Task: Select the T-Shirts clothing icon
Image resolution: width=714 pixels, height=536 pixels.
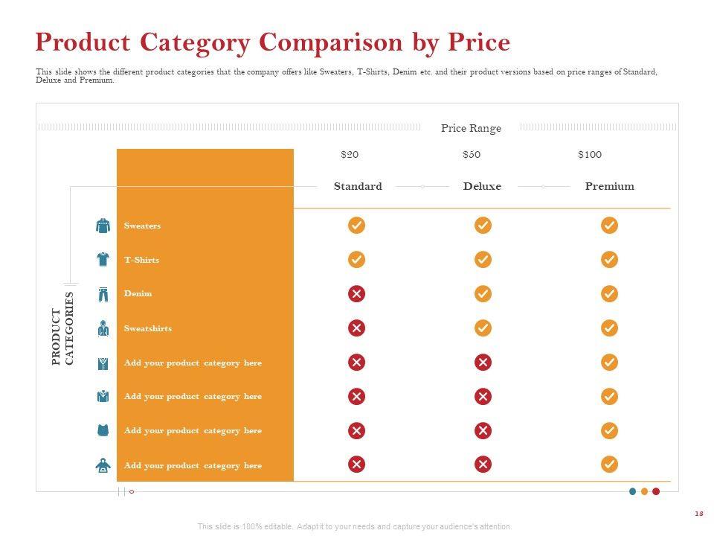Action: (x=103, y=260)
